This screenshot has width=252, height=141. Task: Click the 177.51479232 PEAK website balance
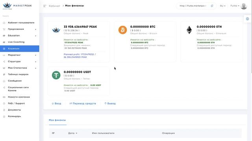[74, 43]
